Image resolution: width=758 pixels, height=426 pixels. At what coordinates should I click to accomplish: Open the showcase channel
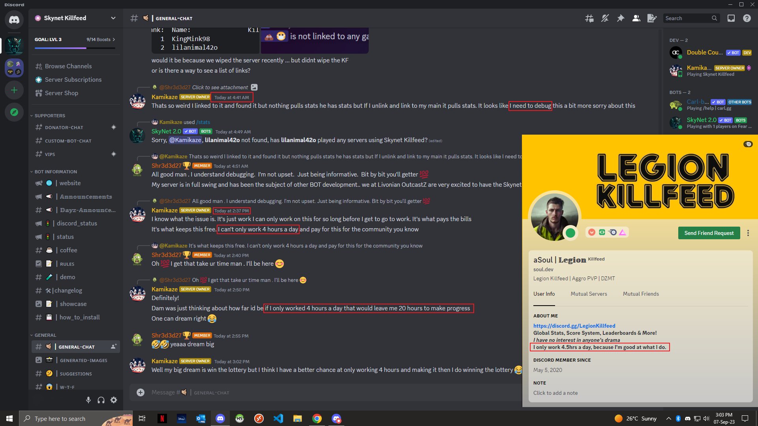point(75,304)
